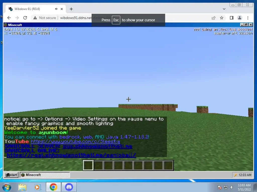Close the inner Minecraft window
Image resolution: width=257 pixels, height=192 pixels.
click(251, 25)
